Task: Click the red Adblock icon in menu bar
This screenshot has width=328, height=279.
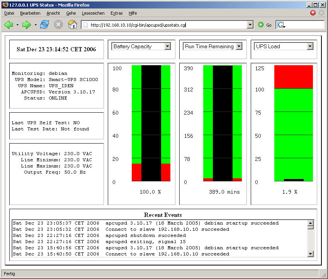Action: click(x=313, y=13)
